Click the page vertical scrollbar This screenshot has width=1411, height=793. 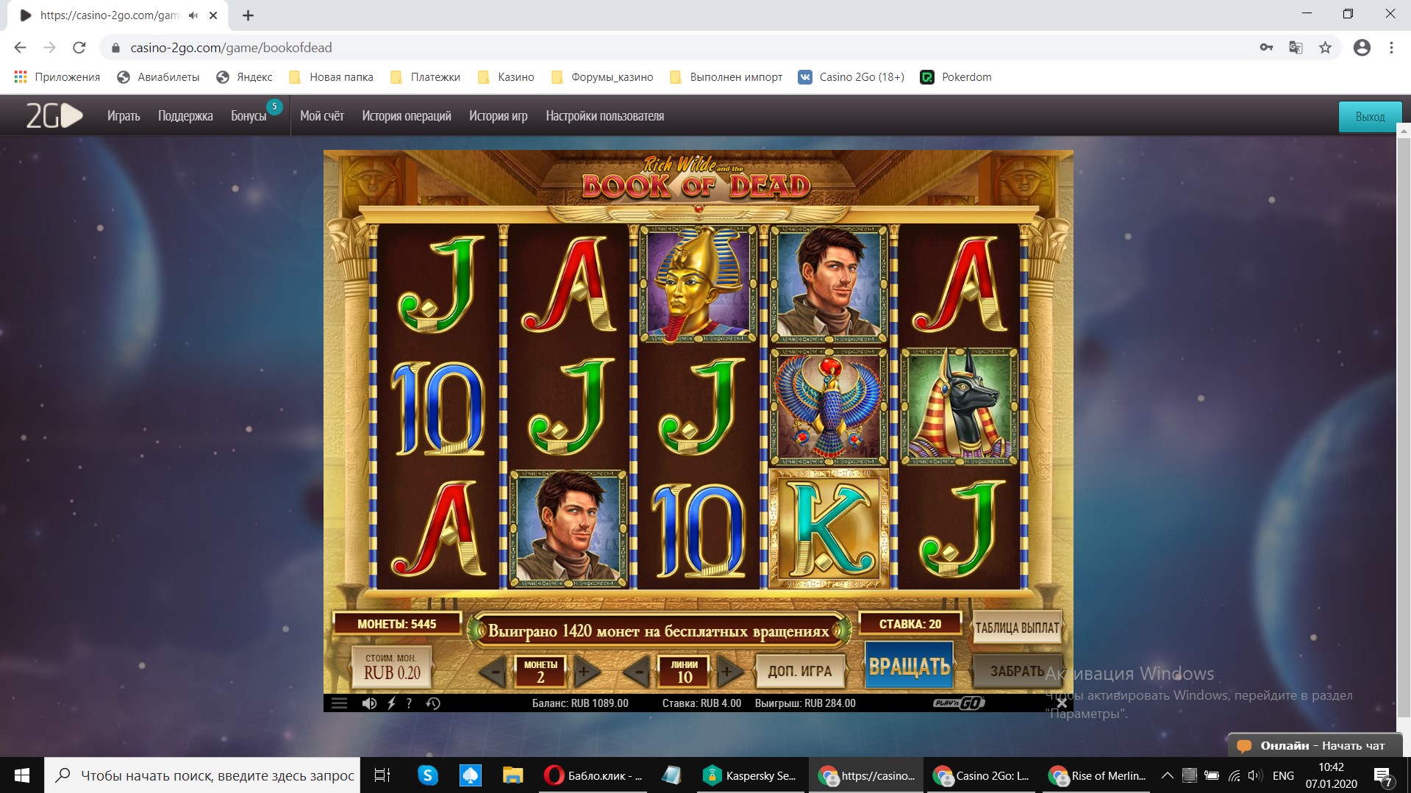pyautogui.click(x=1403, y=426)
